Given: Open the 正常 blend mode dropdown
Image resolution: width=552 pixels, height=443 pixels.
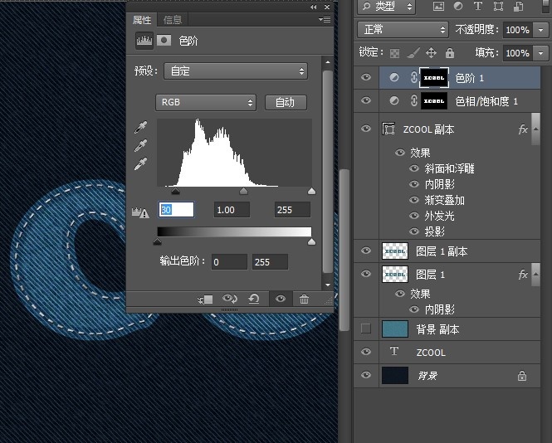Looking at the screenshot, I should [403, 30].
